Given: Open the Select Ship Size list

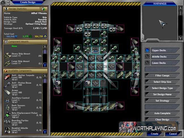Looking at the screenshot, I should 162,82.
